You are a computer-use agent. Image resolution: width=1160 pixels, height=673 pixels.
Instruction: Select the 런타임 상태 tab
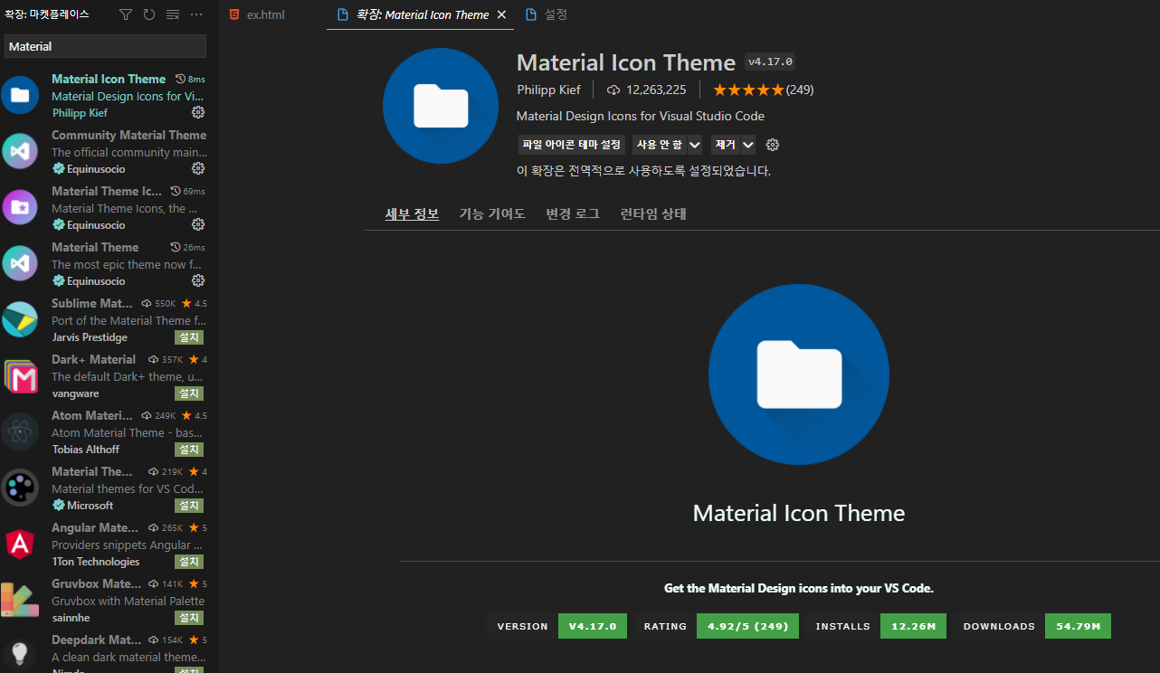pos(653,213)
